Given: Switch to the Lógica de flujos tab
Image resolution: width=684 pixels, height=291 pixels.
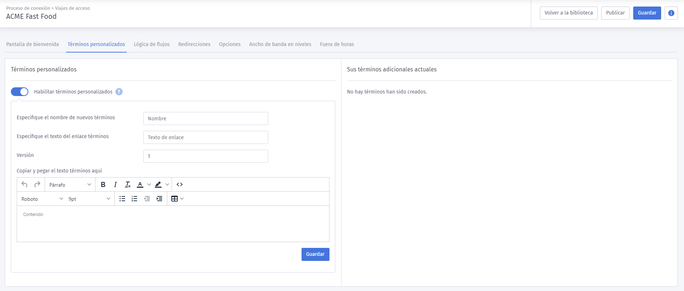Looking at the screenshot, I should click(152, 44).
